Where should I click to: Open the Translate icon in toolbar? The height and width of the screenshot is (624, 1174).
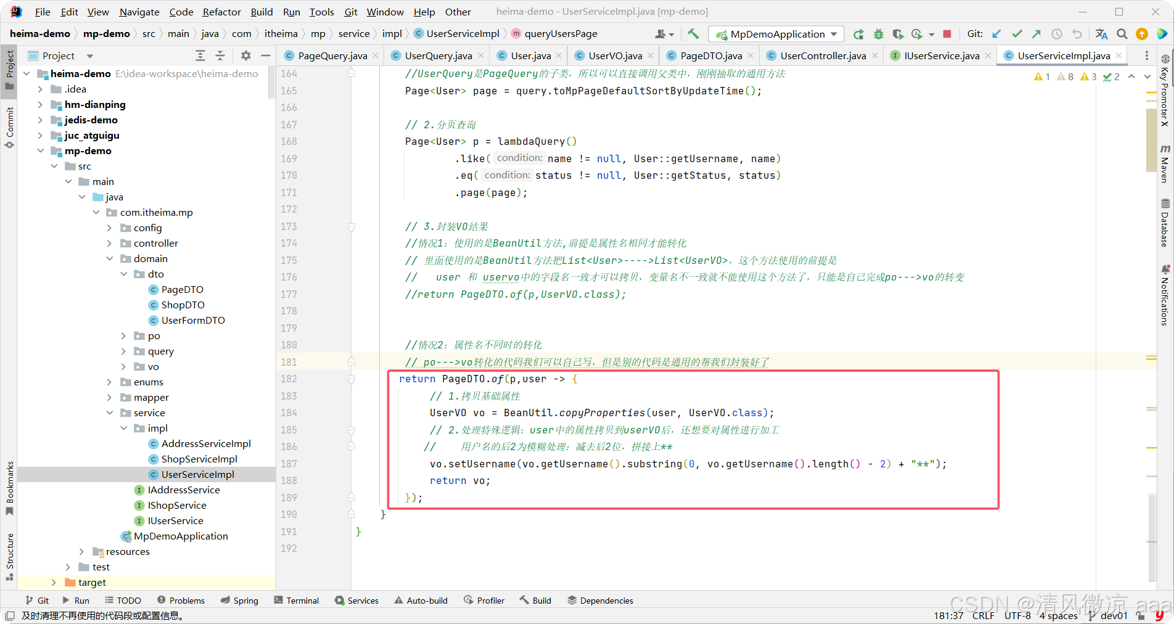tap(1102, 34)
